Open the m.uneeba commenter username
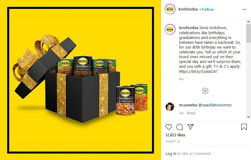Viewport: 251px width, 160px height. [188, 105]
